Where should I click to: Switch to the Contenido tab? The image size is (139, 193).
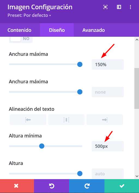tap(19, 30)
